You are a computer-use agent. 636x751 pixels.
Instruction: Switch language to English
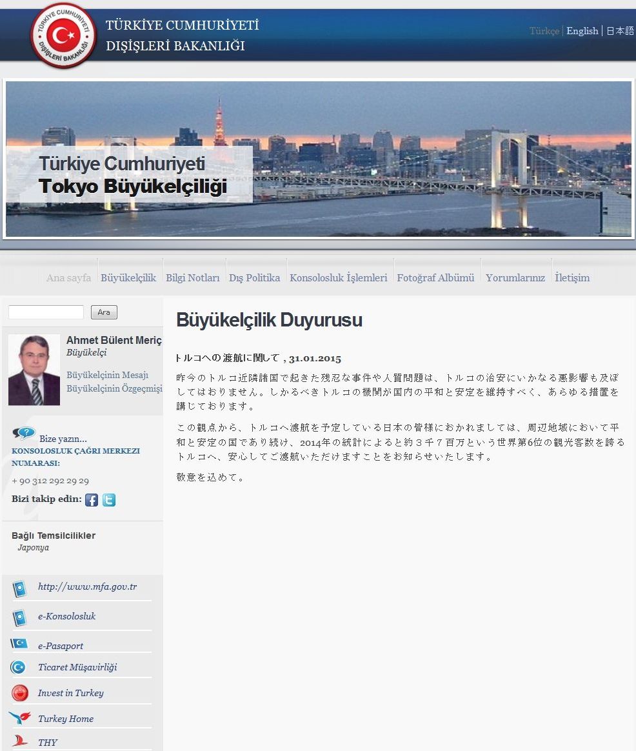[582, 31]
